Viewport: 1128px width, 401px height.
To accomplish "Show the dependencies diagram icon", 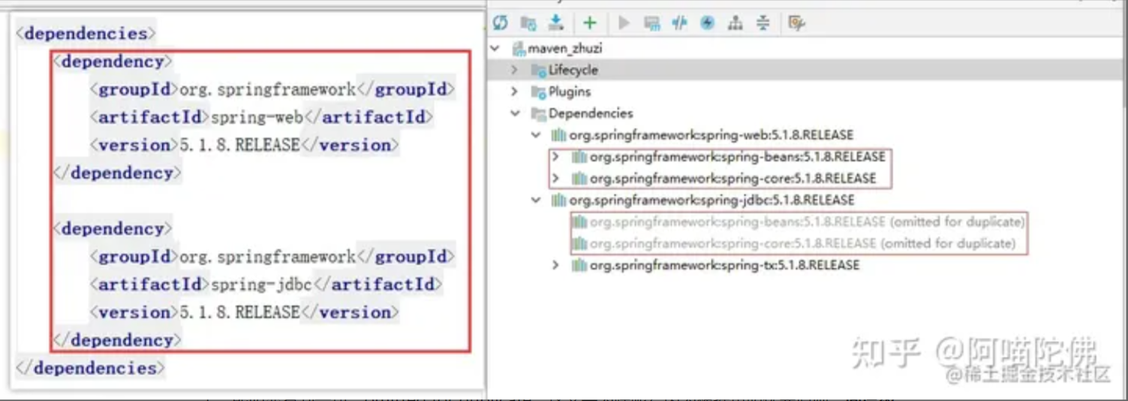I will pyautogui.click(x=735, y=23).
